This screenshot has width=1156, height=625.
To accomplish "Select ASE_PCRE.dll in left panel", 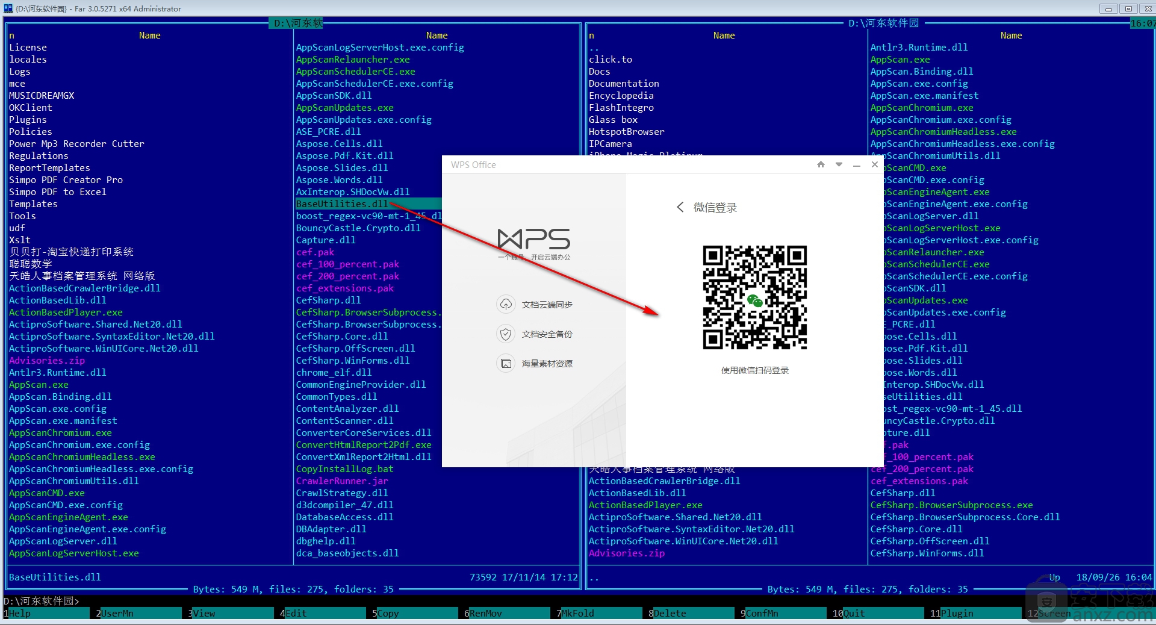I will (x=328, y=131).
